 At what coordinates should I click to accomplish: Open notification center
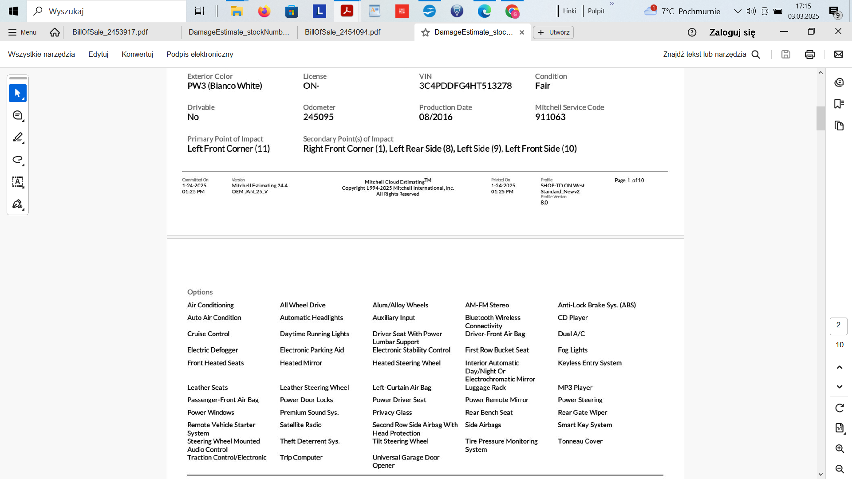(835, 12)
